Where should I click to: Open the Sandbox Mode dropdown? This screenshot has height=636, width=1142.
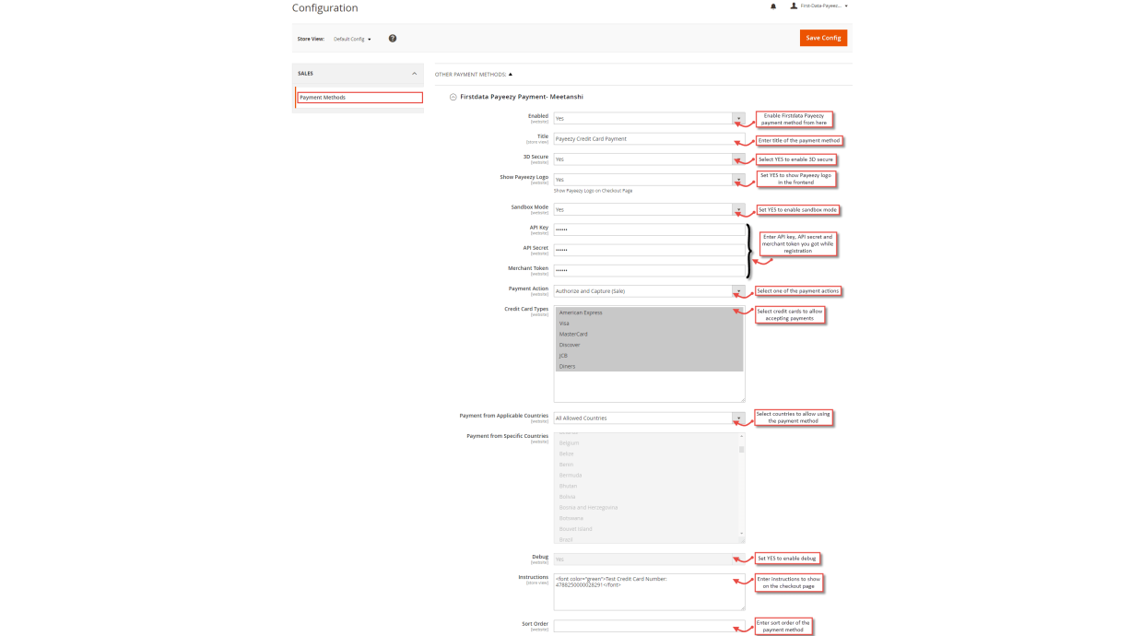click(x=649, y=209)
